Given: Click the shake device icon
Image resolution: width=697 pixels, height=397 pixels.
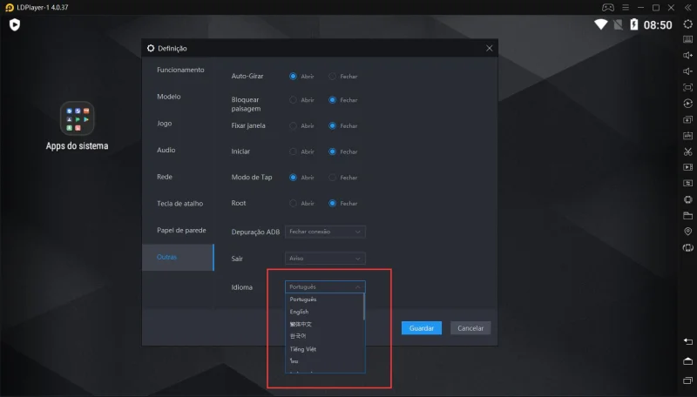Looking at the screenshot, I should 687,199.
